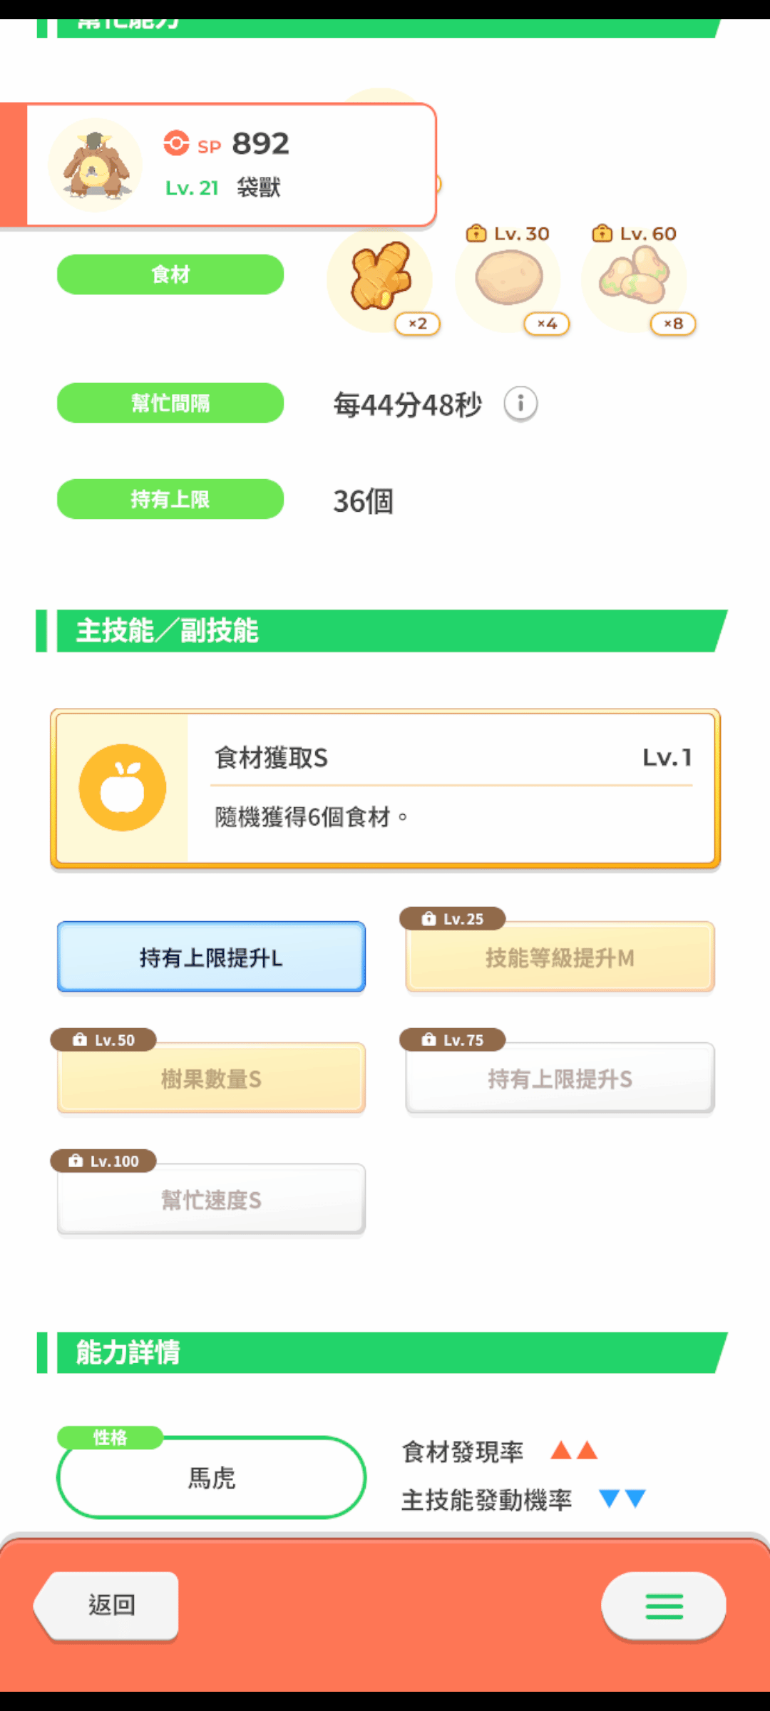Tap the Poké Ball SP icon

(x=176, y=143)
